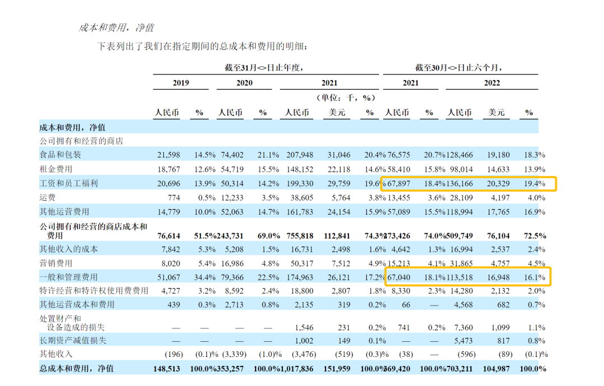Click the 截至30日止六个月 period header
Image resolution: width=604 pixels, height=386 pixels.
click(x=459, y=68)
